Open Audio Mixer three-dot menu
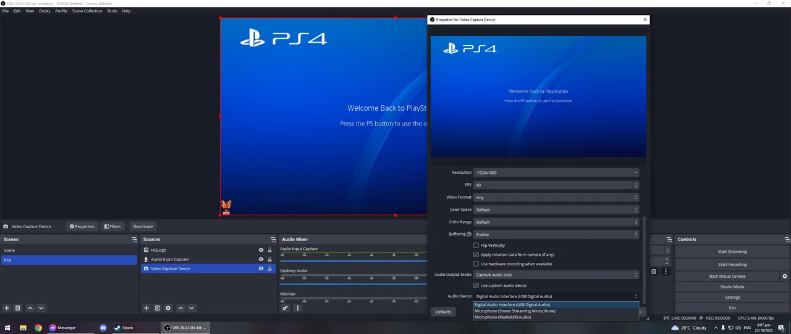Image resolution: width=791 pixels, height=334 pixels. pos(297,308)
